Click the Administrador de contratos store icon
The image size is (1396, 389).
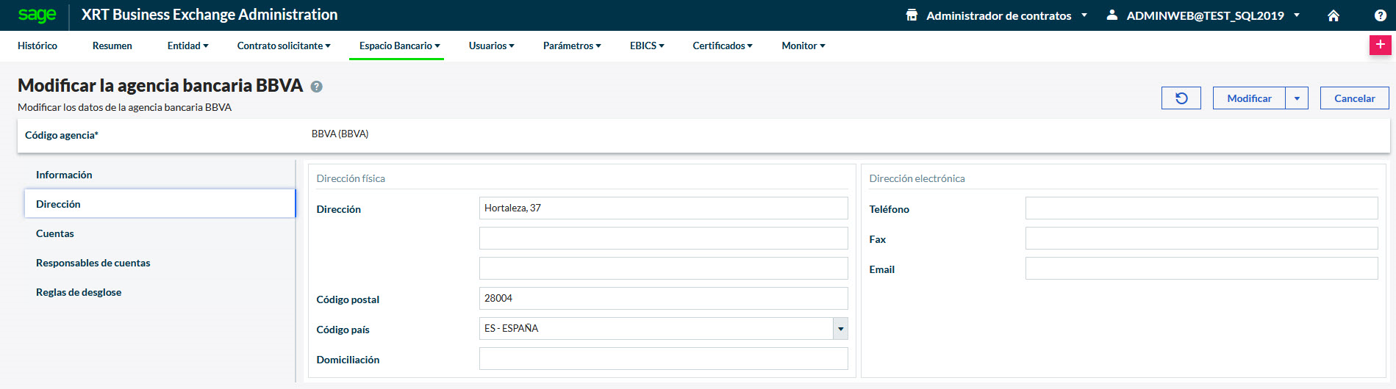click(912, 15)
